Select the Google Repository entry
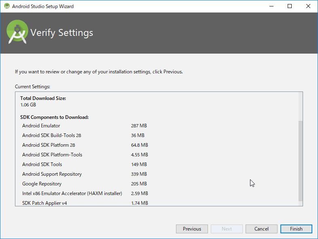The image size is (318, 239). coord(42,184)
